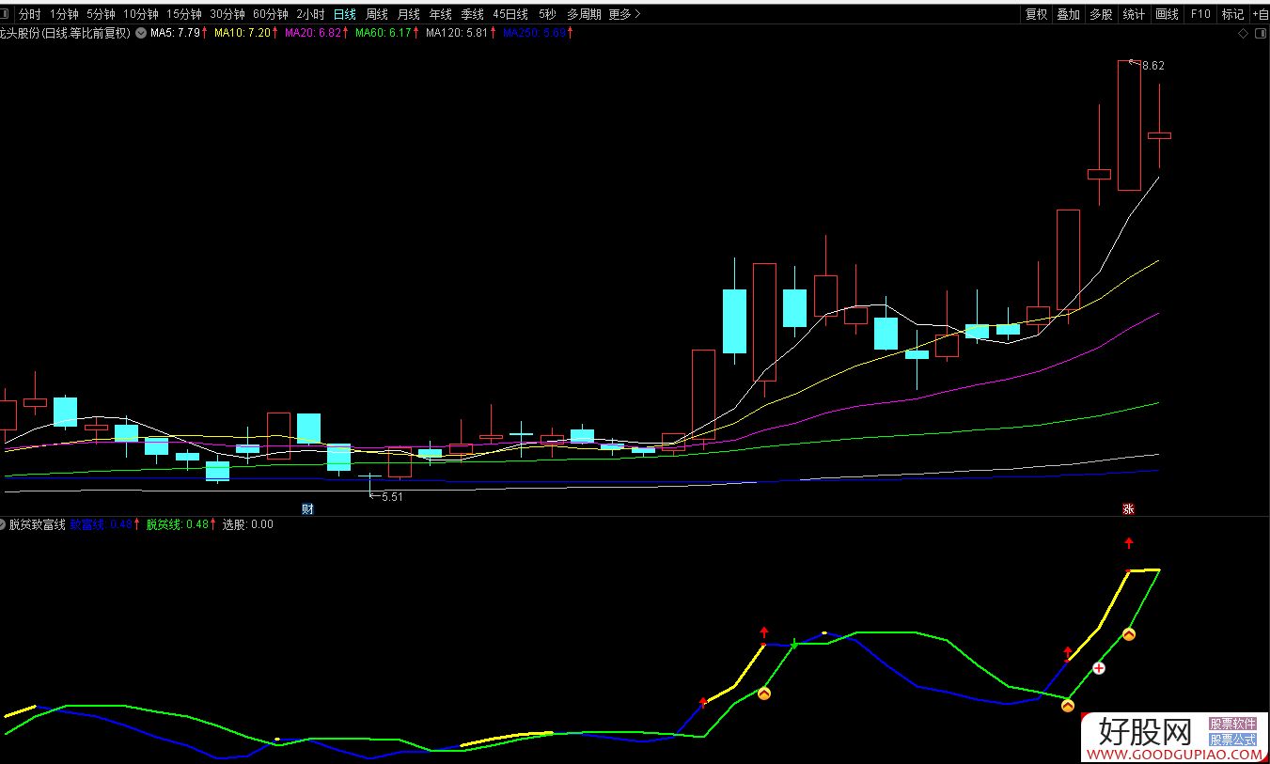Screen dimensions: 1270x764
Task: Click the white plus circle signal marker
Action: (x=1098, y=668)
